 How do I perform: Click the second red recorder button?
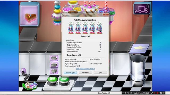tap(158, 93)
